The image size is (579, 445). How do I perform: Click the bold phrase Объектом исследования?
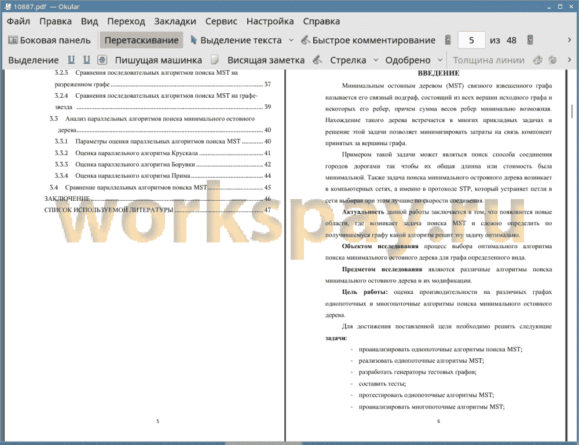point(380,246)
